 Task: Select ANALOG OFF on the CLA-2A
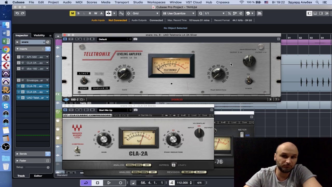147,165
